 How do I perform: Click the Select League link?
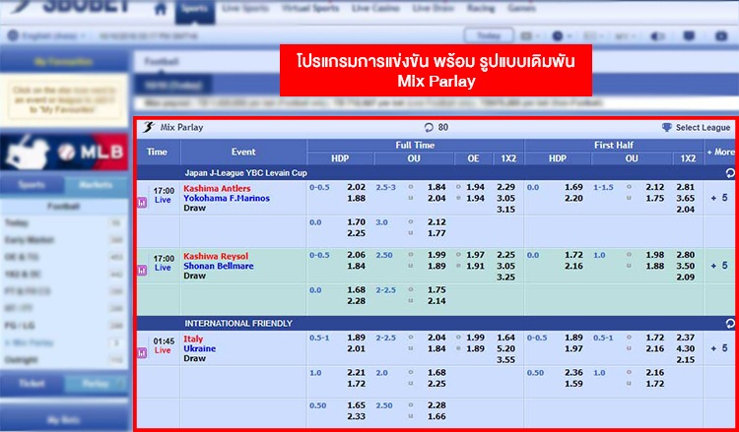pyautogui.click(x=703, y=128)
